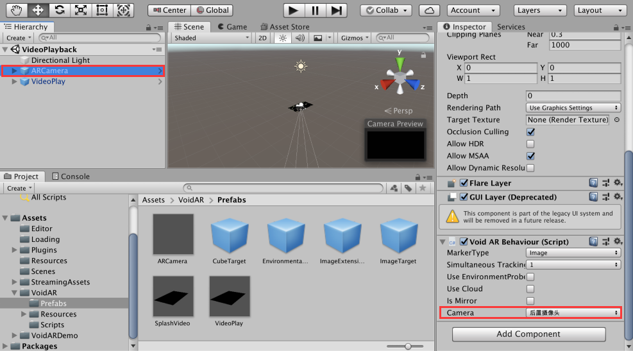Open the Camera dropdown in Void AR

pyautogui.click(x=573, y=312)
